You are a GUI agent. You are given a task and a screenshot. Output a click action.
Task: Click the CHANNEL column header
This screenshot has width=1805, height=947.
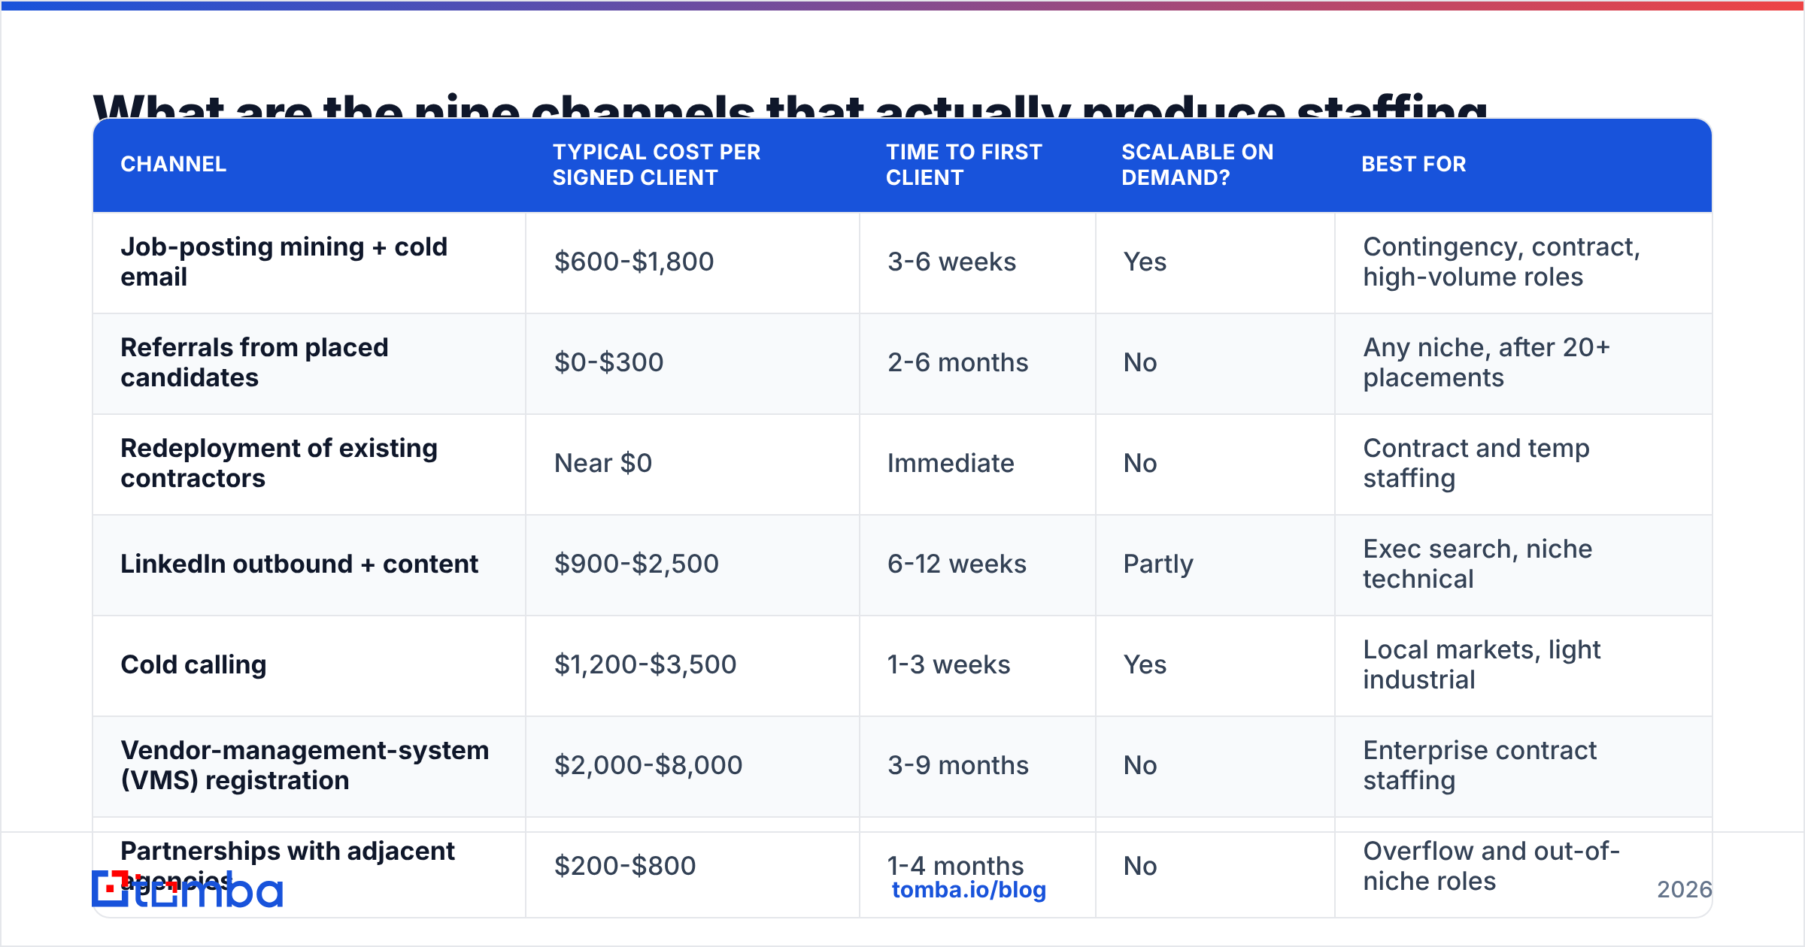tap(309, 165)
